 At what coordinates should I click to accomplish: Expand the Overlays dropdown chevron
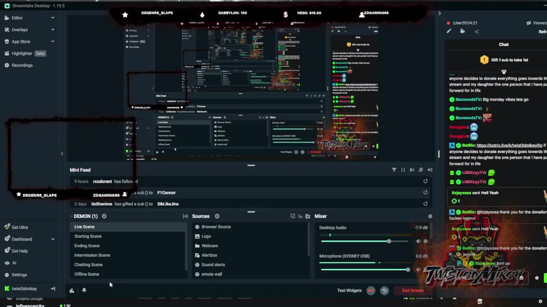click(53, 30)
